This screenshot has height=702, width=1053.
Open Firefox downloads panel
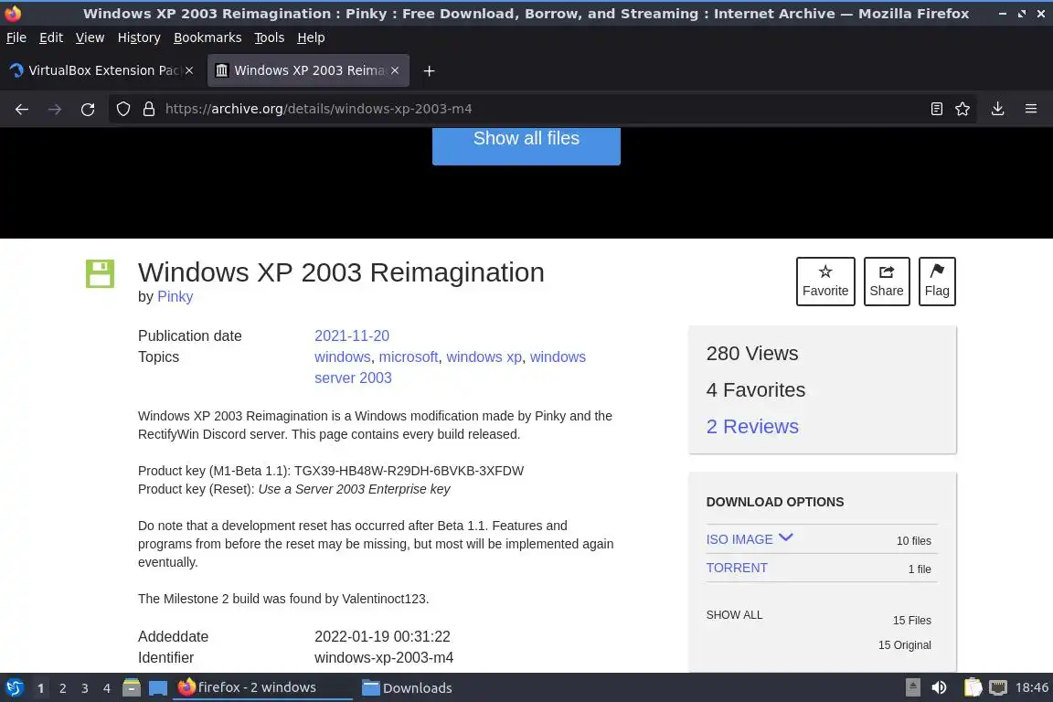coord(998,109)
